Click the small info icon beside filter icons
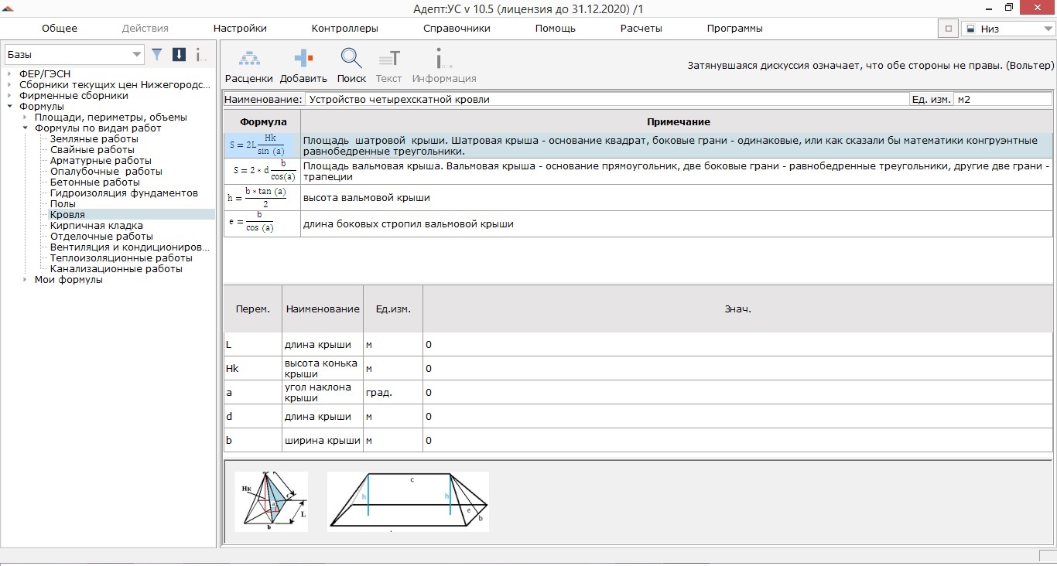Viewport: 1057px width, 566px height. [200, 54]
